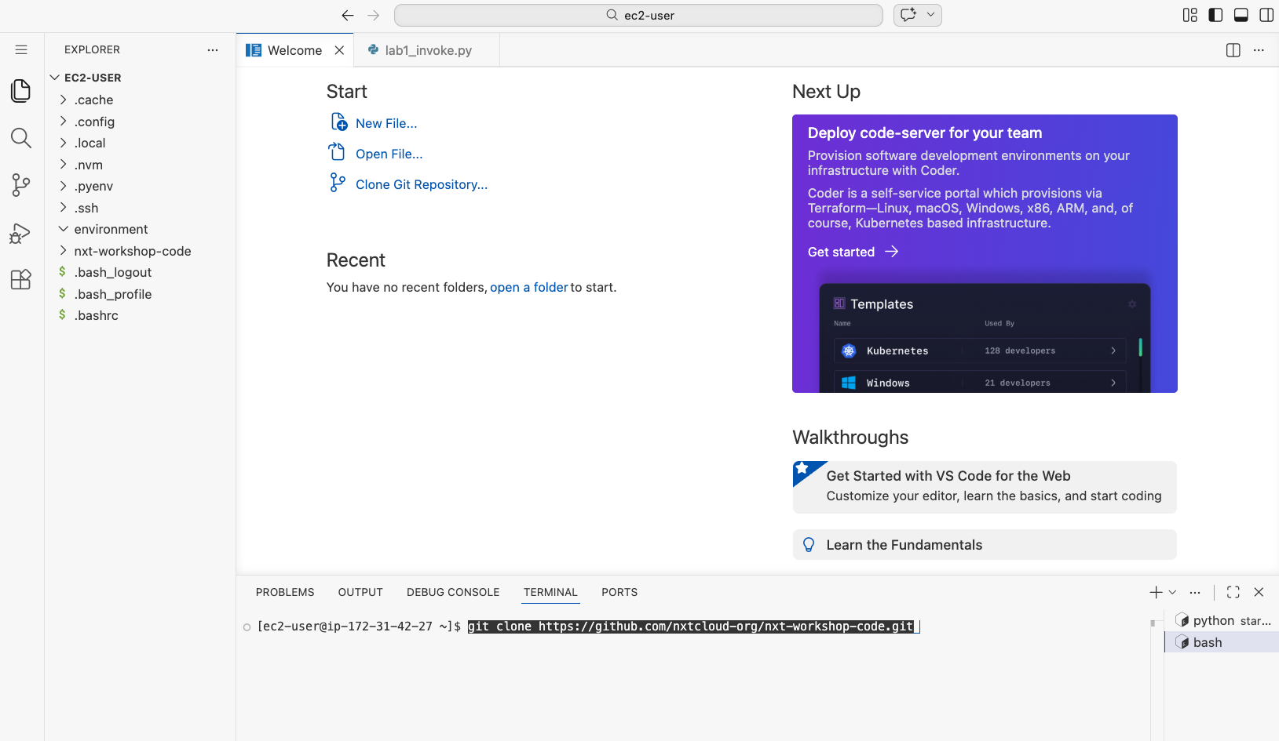
Task: Split the editor to the right
Action: (x=1233, y=50)
